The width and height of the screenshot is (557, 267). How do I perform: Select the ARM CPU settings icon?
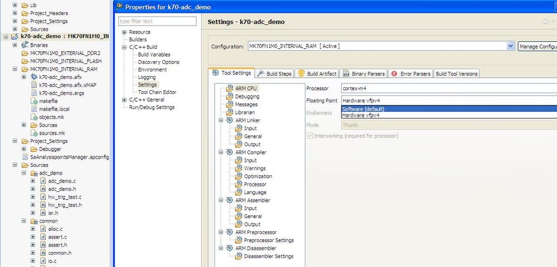[x=230, y=88]
